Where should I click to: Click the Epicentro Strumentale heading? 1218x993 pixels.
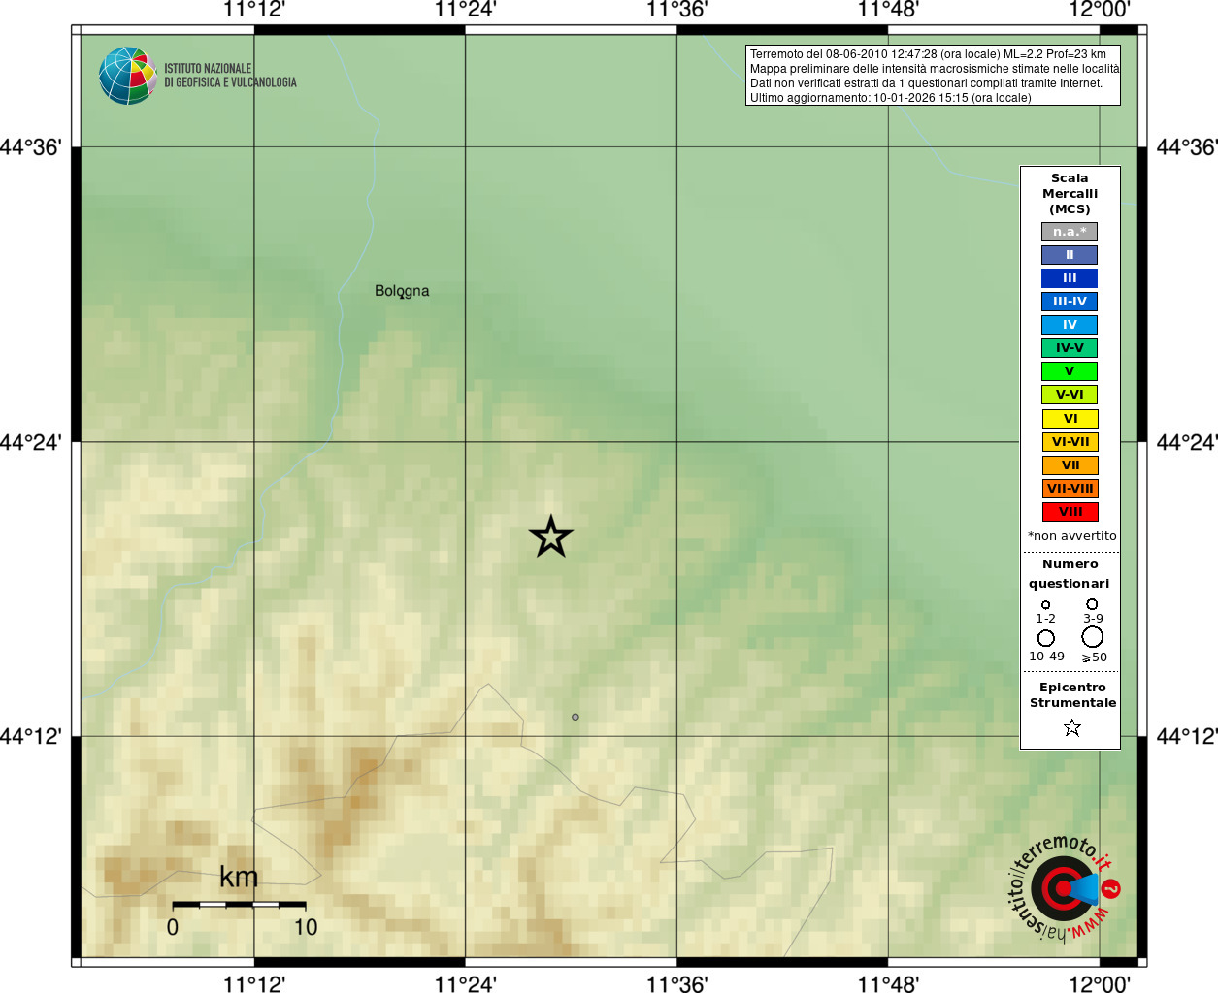click(x=1072, y=695)
